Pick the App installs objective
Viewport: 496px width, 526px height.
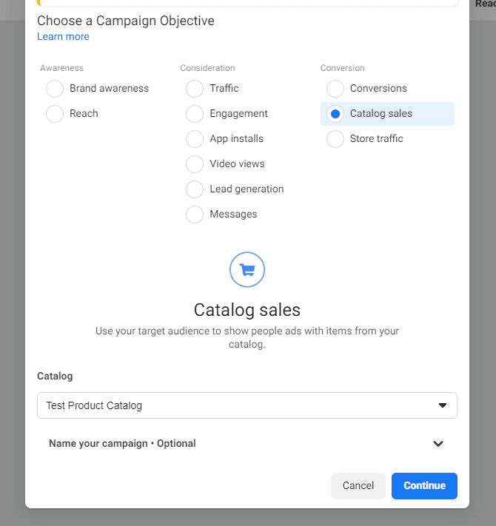pos(195,139)
